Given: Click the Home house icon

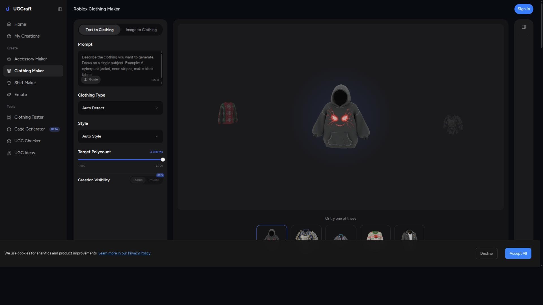Looking at the screenshot, I should coord(9,24).
